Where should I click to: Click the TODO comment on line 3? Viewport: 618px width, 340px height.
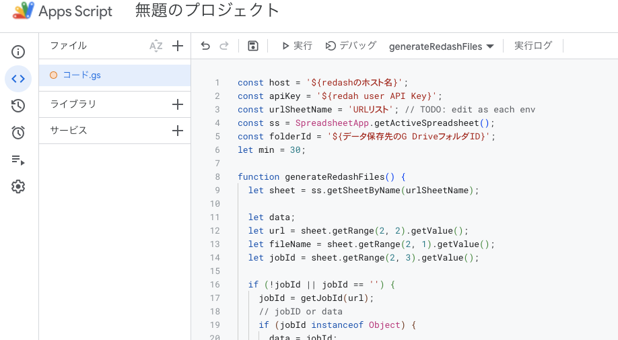(x=470, y=110)
